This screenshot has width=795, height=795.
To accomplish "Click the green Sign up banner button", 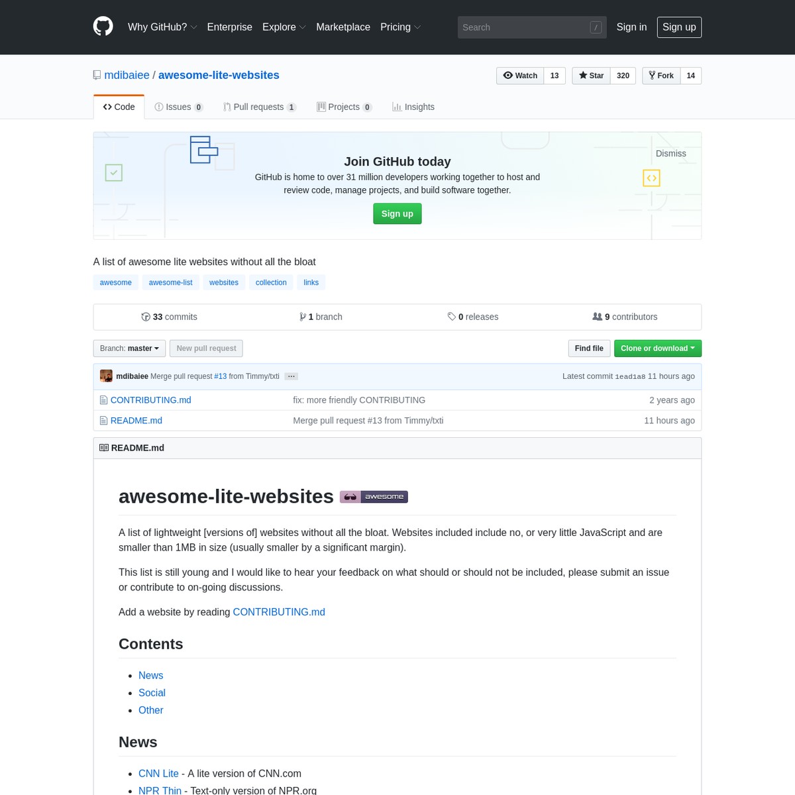I will 397,213.
